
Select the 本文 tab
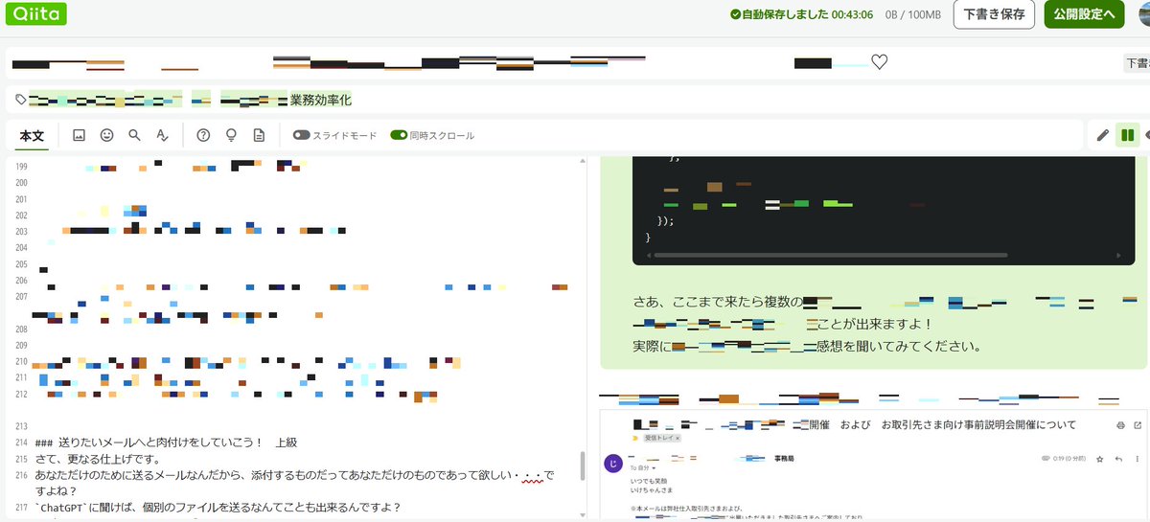point(33,136)
